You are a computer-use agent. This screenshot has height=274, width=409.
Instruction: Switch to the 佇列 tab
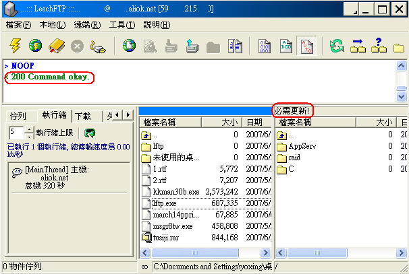coord(18,116)
